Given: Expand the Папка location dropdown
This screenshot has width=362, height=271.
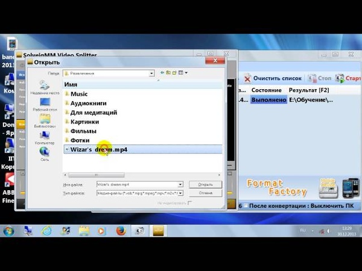Looking at the screenshot, I should tap(152, 73).
